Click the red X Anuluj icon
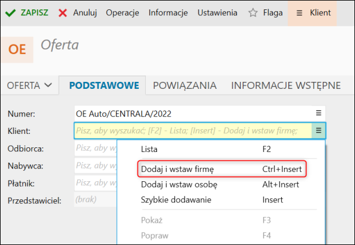The height and width of the screenshot is (245, 355). point(63,13)
